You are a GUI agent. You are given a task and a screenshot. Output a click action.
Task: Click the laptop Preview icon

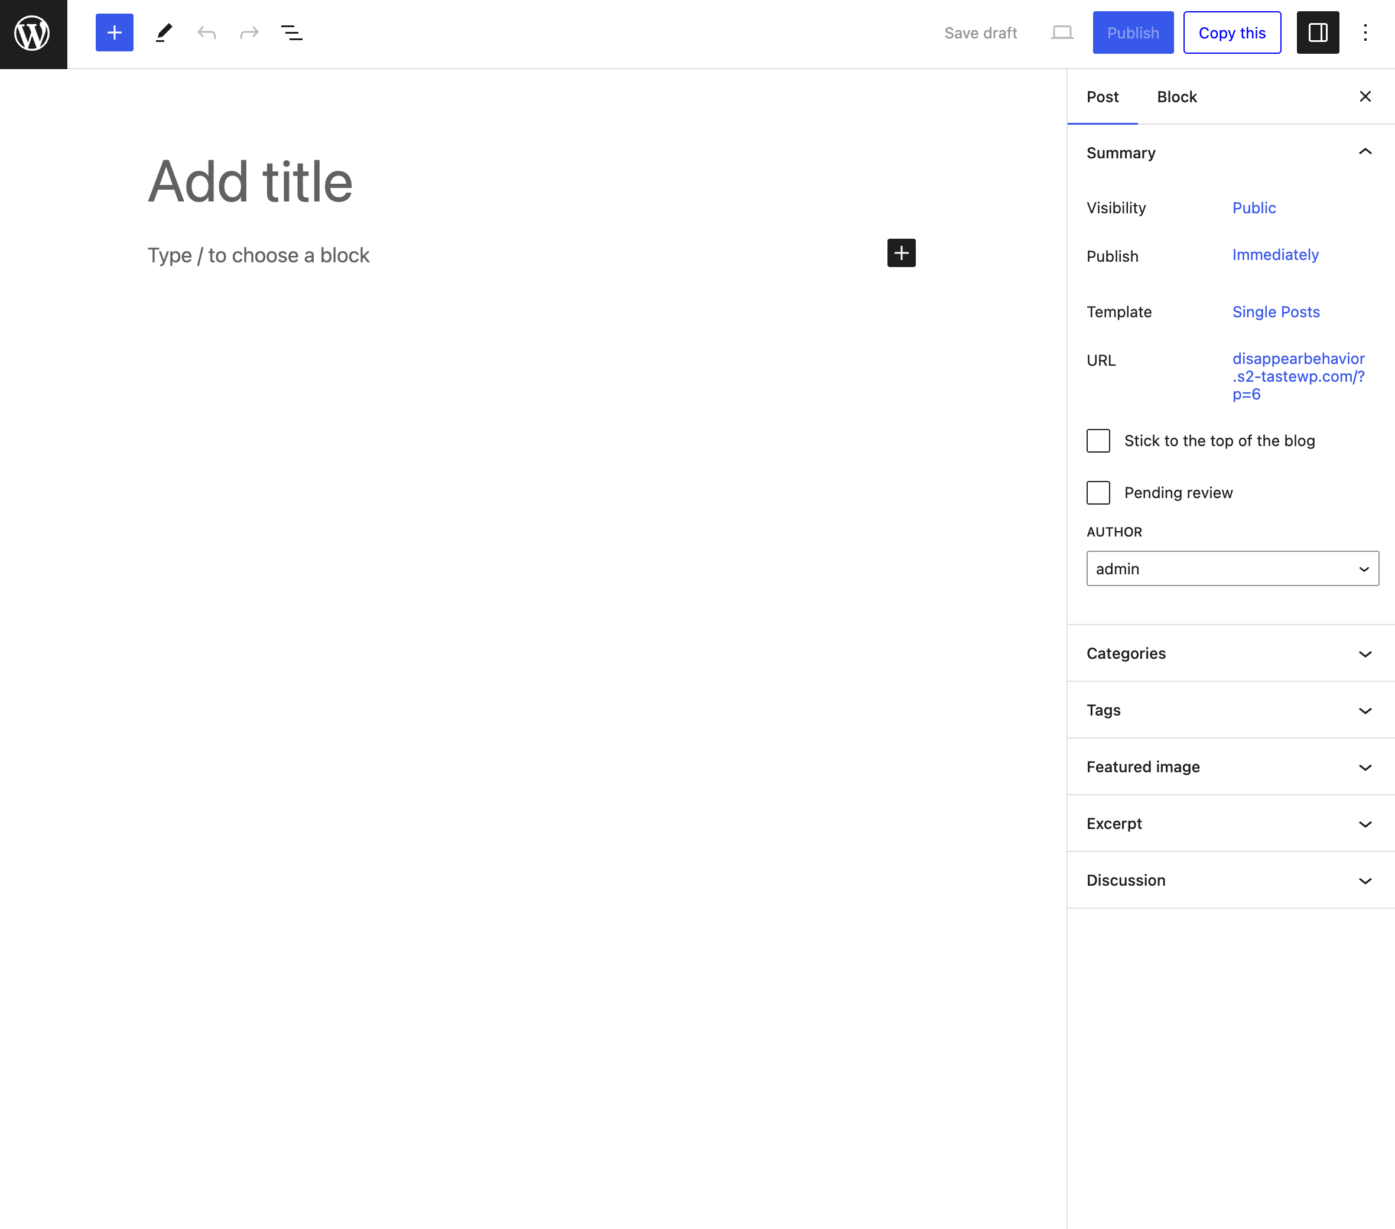[1061, 32]
